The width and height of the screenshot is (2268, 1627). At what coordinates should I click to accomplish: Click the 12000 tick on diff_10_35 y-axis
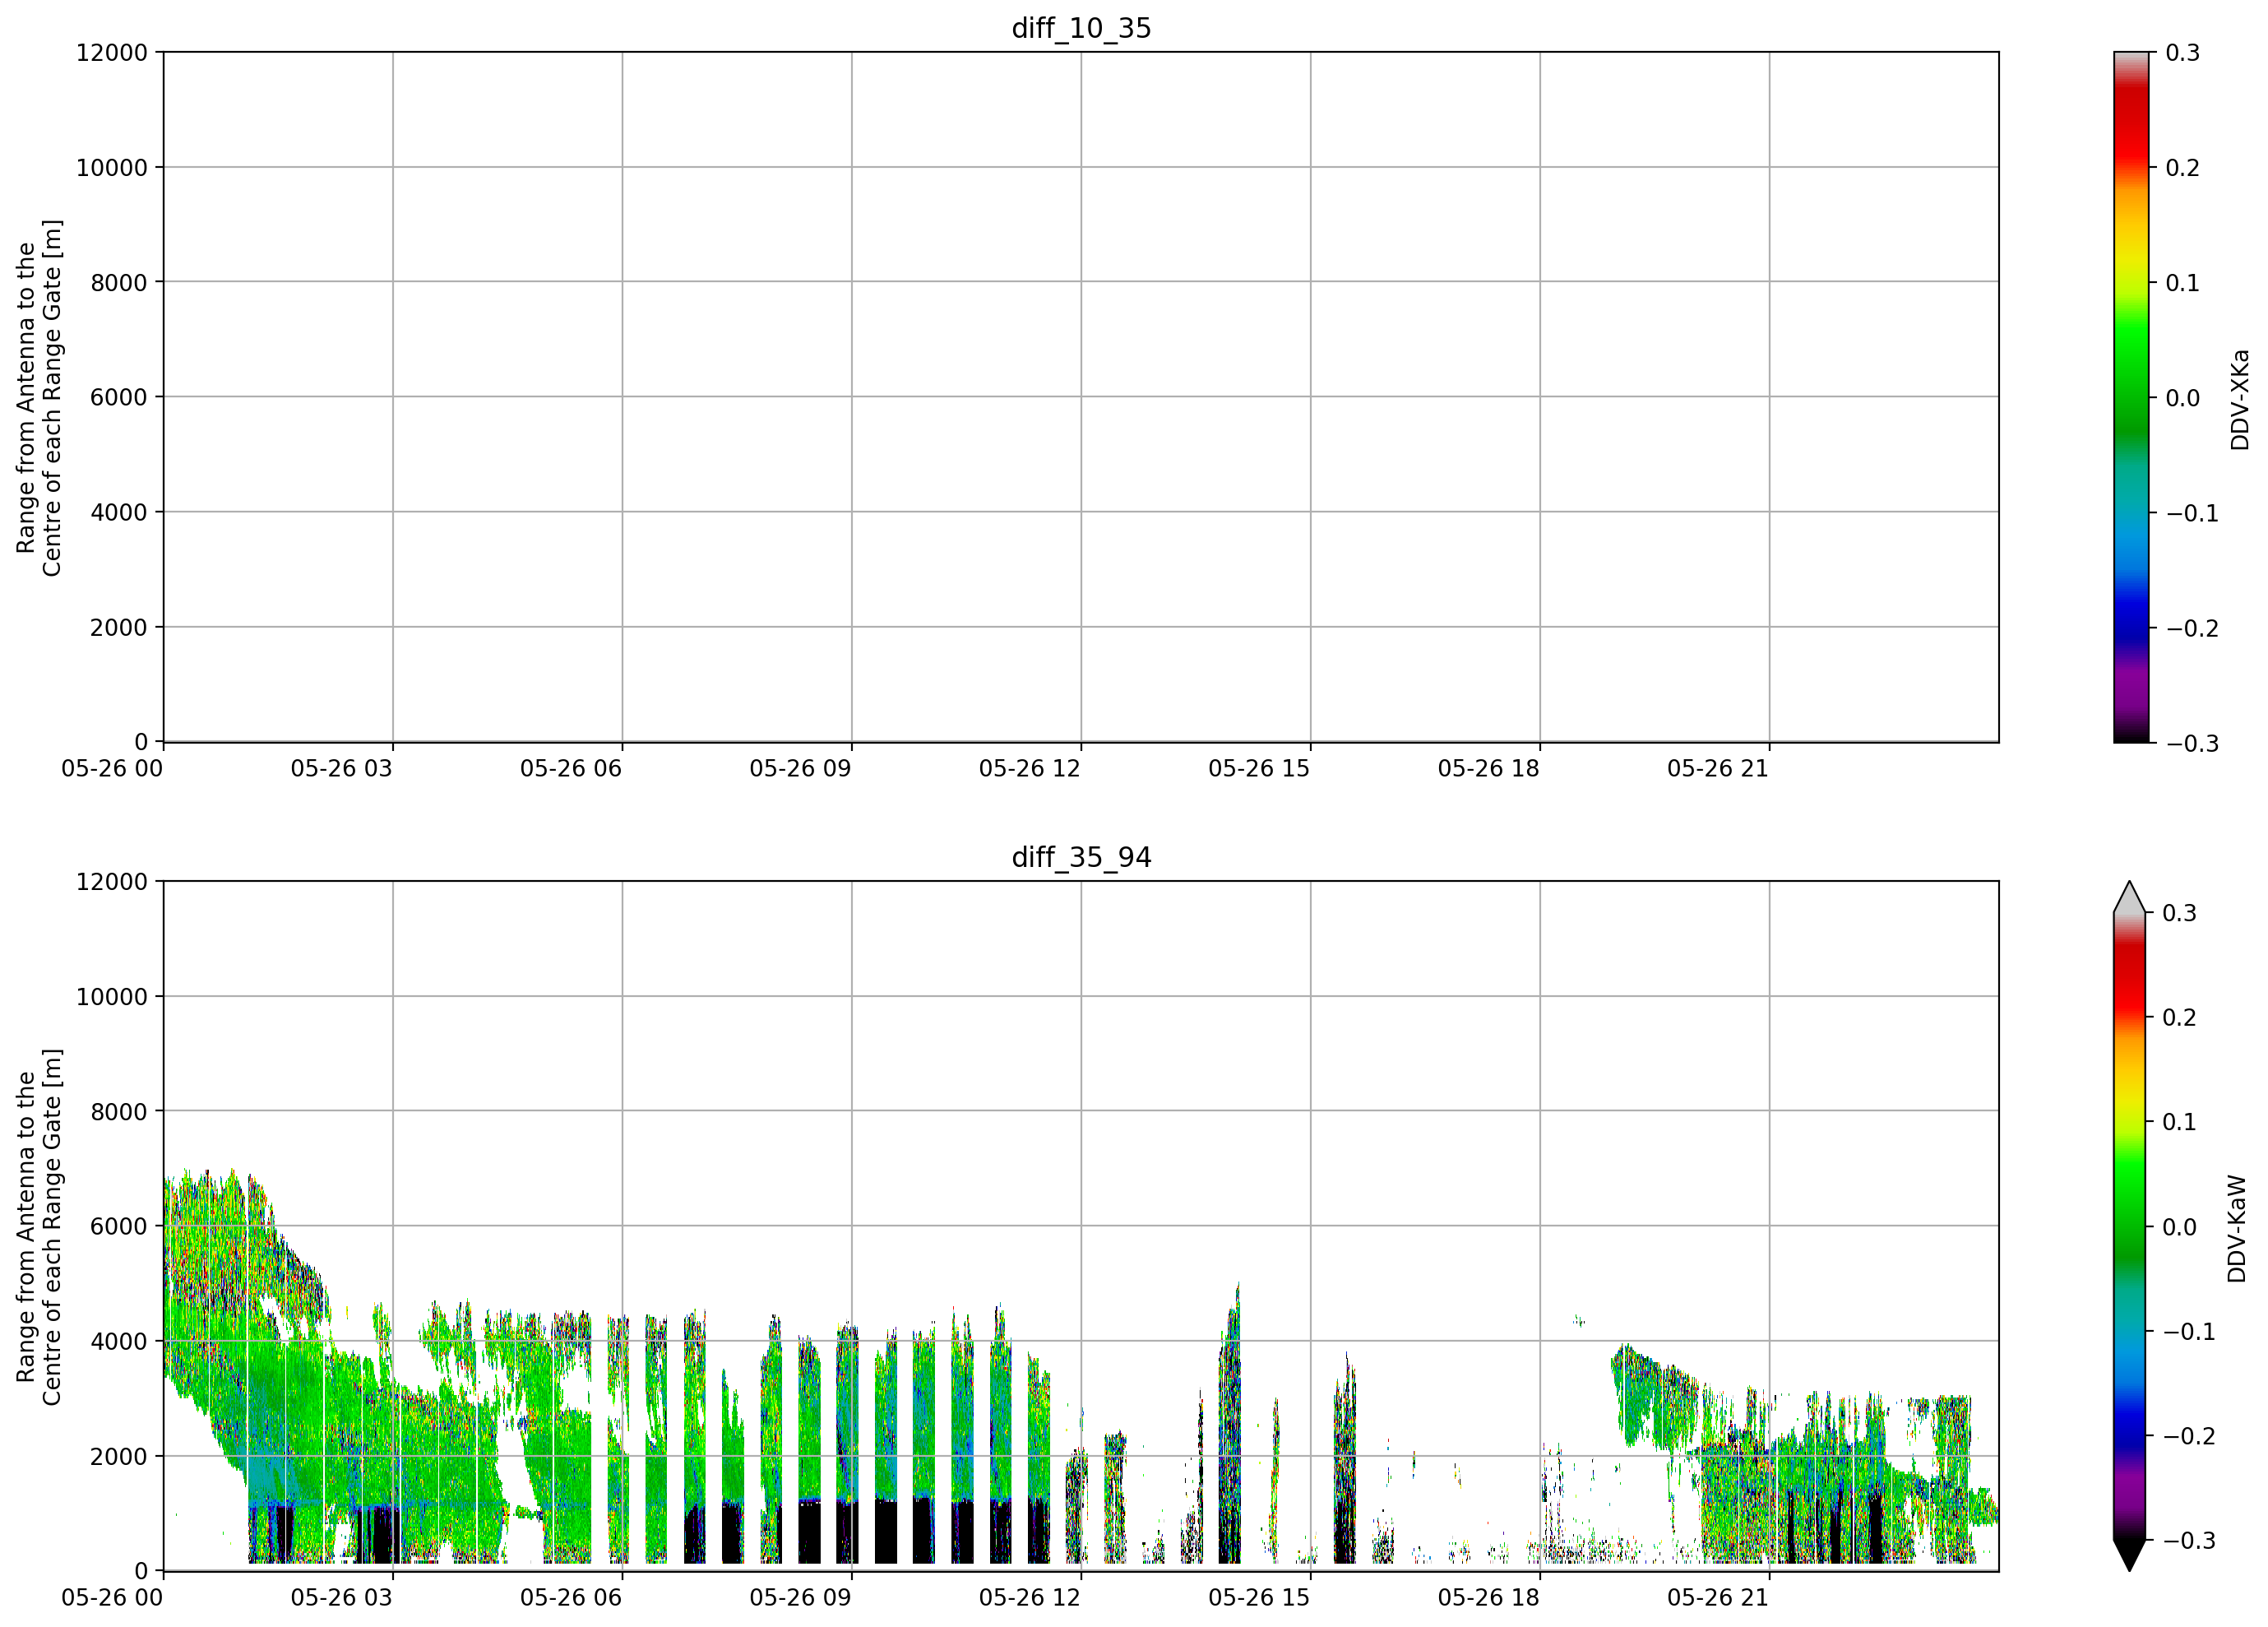(x=112, y=52)
